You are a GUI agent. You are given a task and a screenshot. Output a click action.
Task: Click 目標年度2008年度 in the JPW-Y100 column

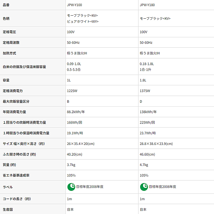(90, 187)
